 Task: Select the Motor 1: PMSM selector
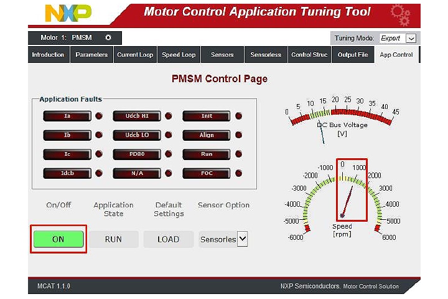[67, 38]
